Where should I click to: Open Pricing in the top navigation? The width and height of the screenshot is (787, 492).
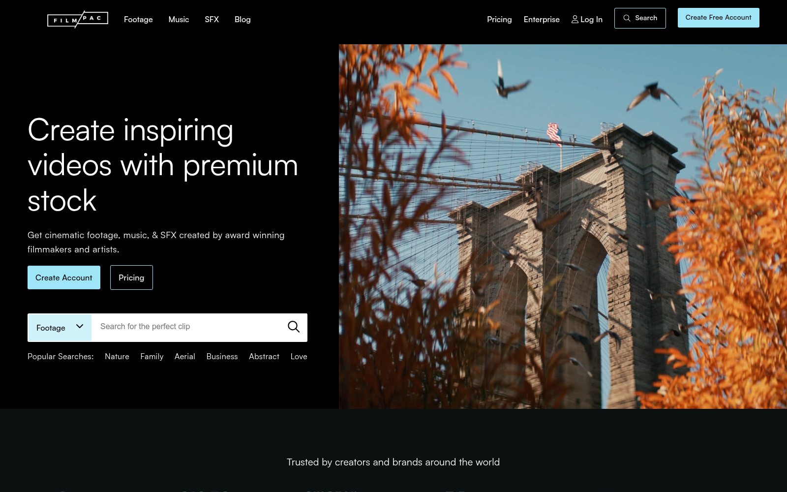click(499, 19)
